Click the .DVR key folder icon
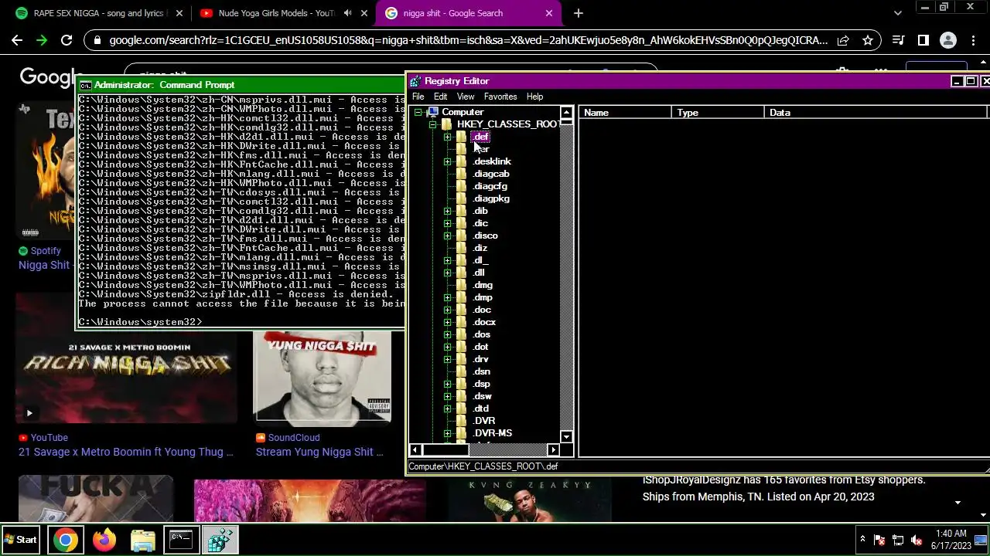Viewport: 990px width, 556px height. pyautogui.click(x=462, y=421)
